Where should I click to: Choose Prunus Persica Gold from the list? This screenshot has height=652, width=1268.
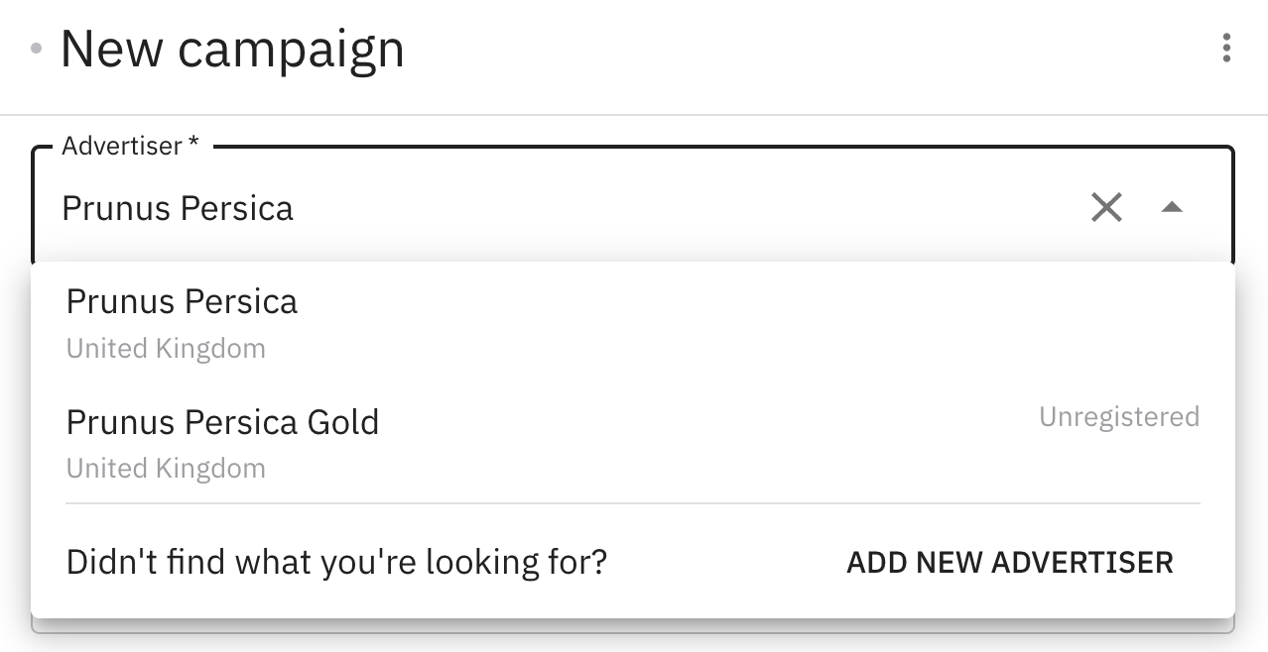[222, 422]
